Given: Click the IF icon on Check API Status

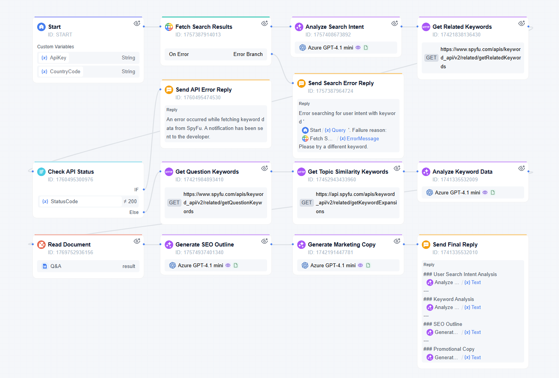Looking at the screenshot, I should tap(41, 171).
